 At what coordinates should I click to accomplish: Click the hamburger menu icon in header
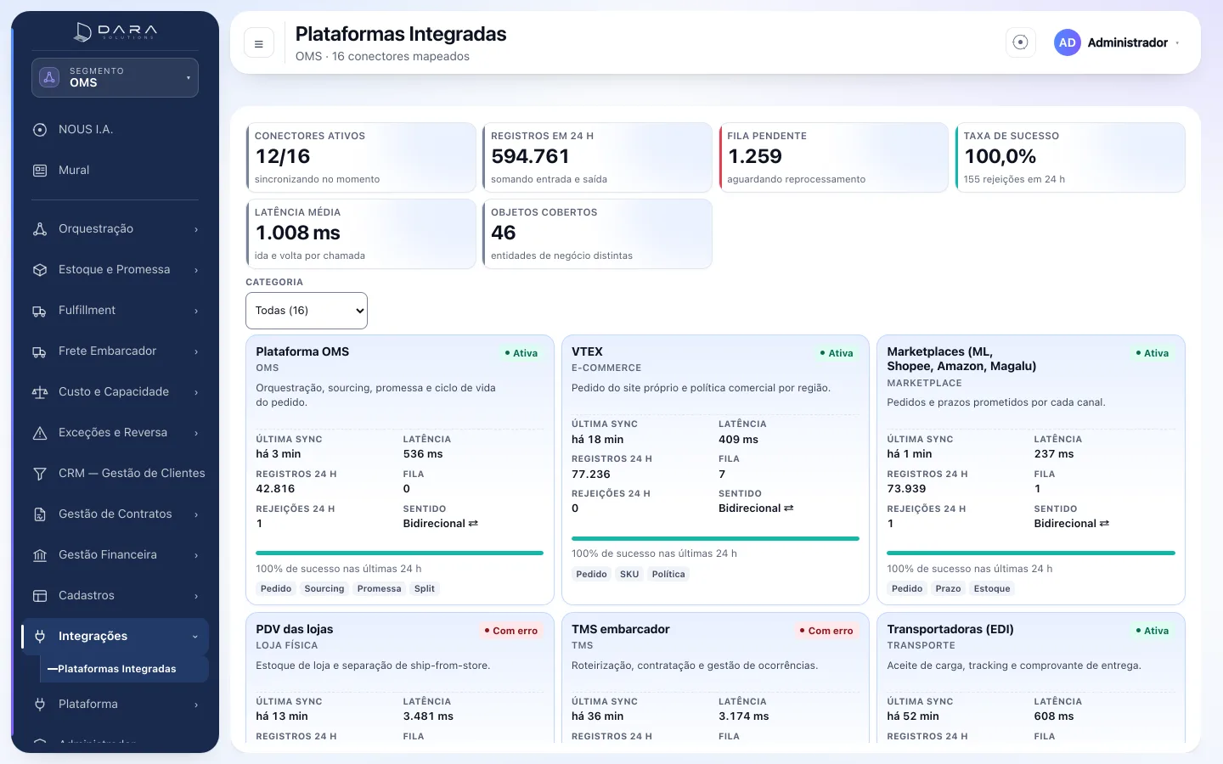point(259,43)
